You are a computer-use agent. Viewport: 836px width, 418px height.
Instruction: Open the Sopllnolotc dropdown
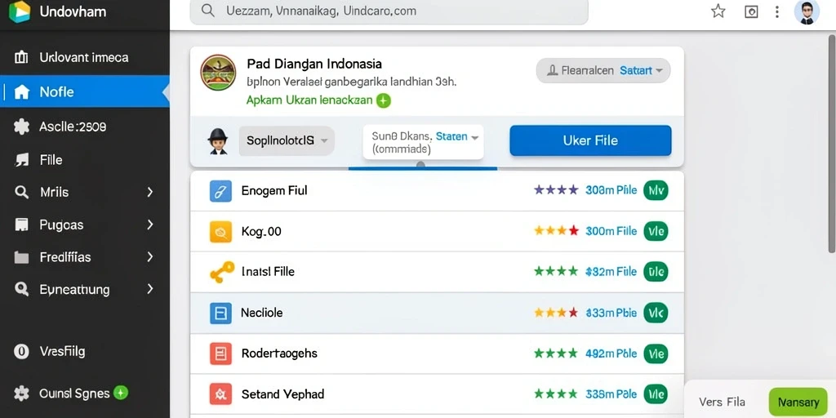[287, 140]
